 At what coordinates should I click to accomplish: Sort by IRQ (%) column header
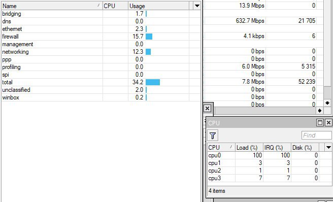[x=277, y=147]
